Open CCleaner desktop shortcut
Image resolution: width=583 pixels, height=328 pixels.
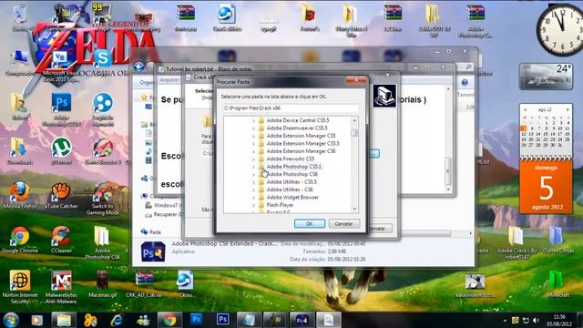pos(61,240)
